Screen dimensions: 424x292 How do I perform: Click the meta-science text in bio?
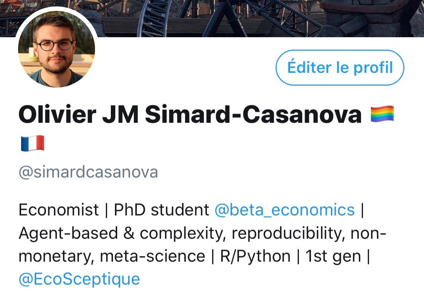coord(152,256)
